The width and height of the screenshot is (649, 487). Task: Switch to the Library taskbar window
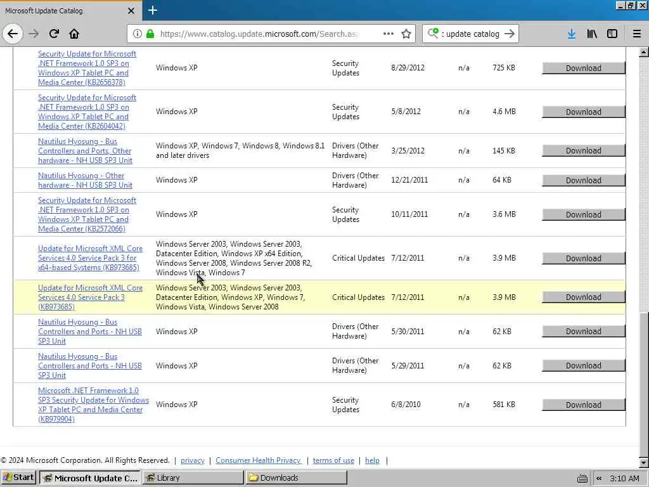193,477
